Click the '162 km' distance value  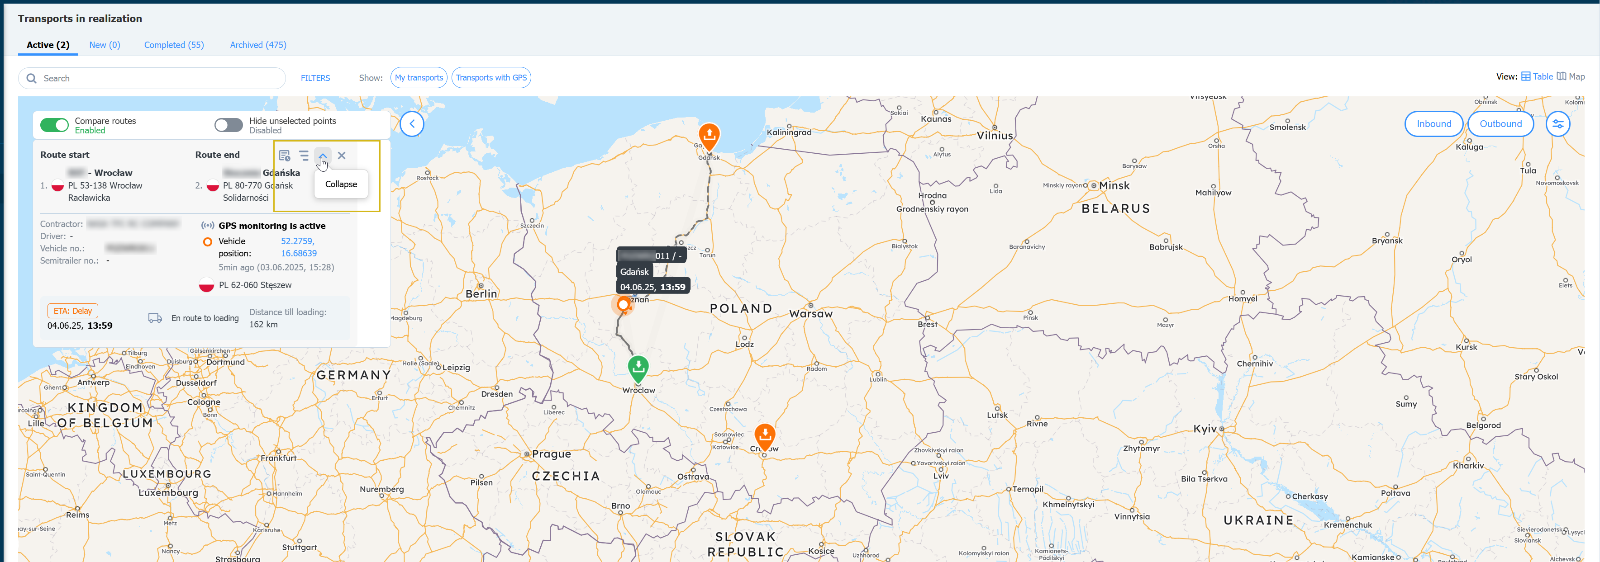click(x=263, y=325)
